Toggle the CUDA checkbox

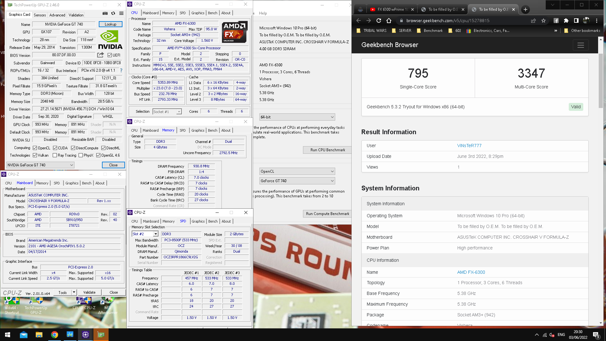pyautogui.click(x=55, y=148)
